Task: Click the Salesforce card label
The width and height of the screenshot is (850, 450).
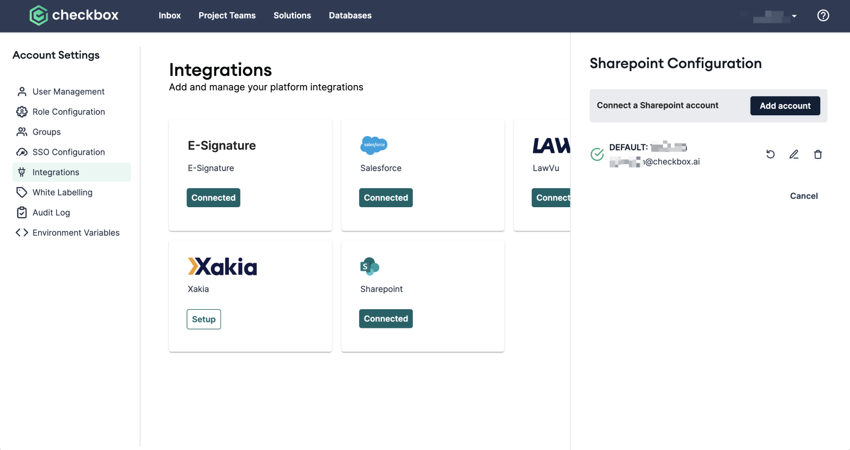Action: (380, 168)
